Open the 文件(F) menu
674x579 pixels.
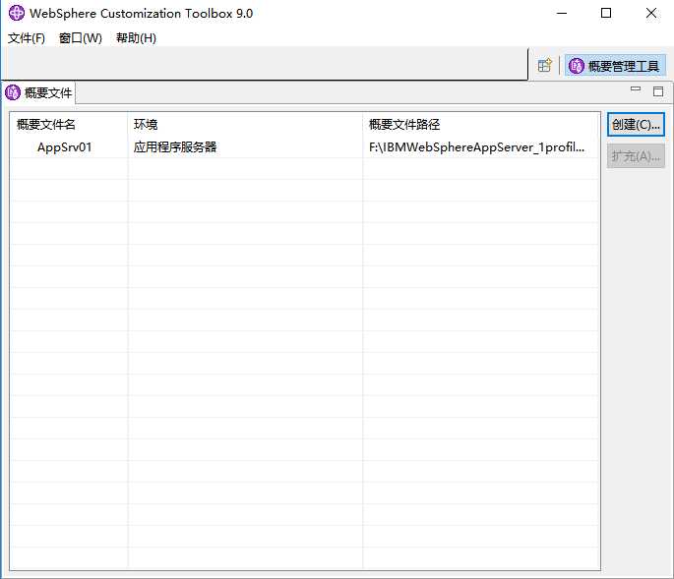click(27, 38)
